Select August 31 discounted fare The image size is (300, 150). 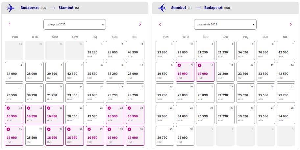tap(135, 136)
